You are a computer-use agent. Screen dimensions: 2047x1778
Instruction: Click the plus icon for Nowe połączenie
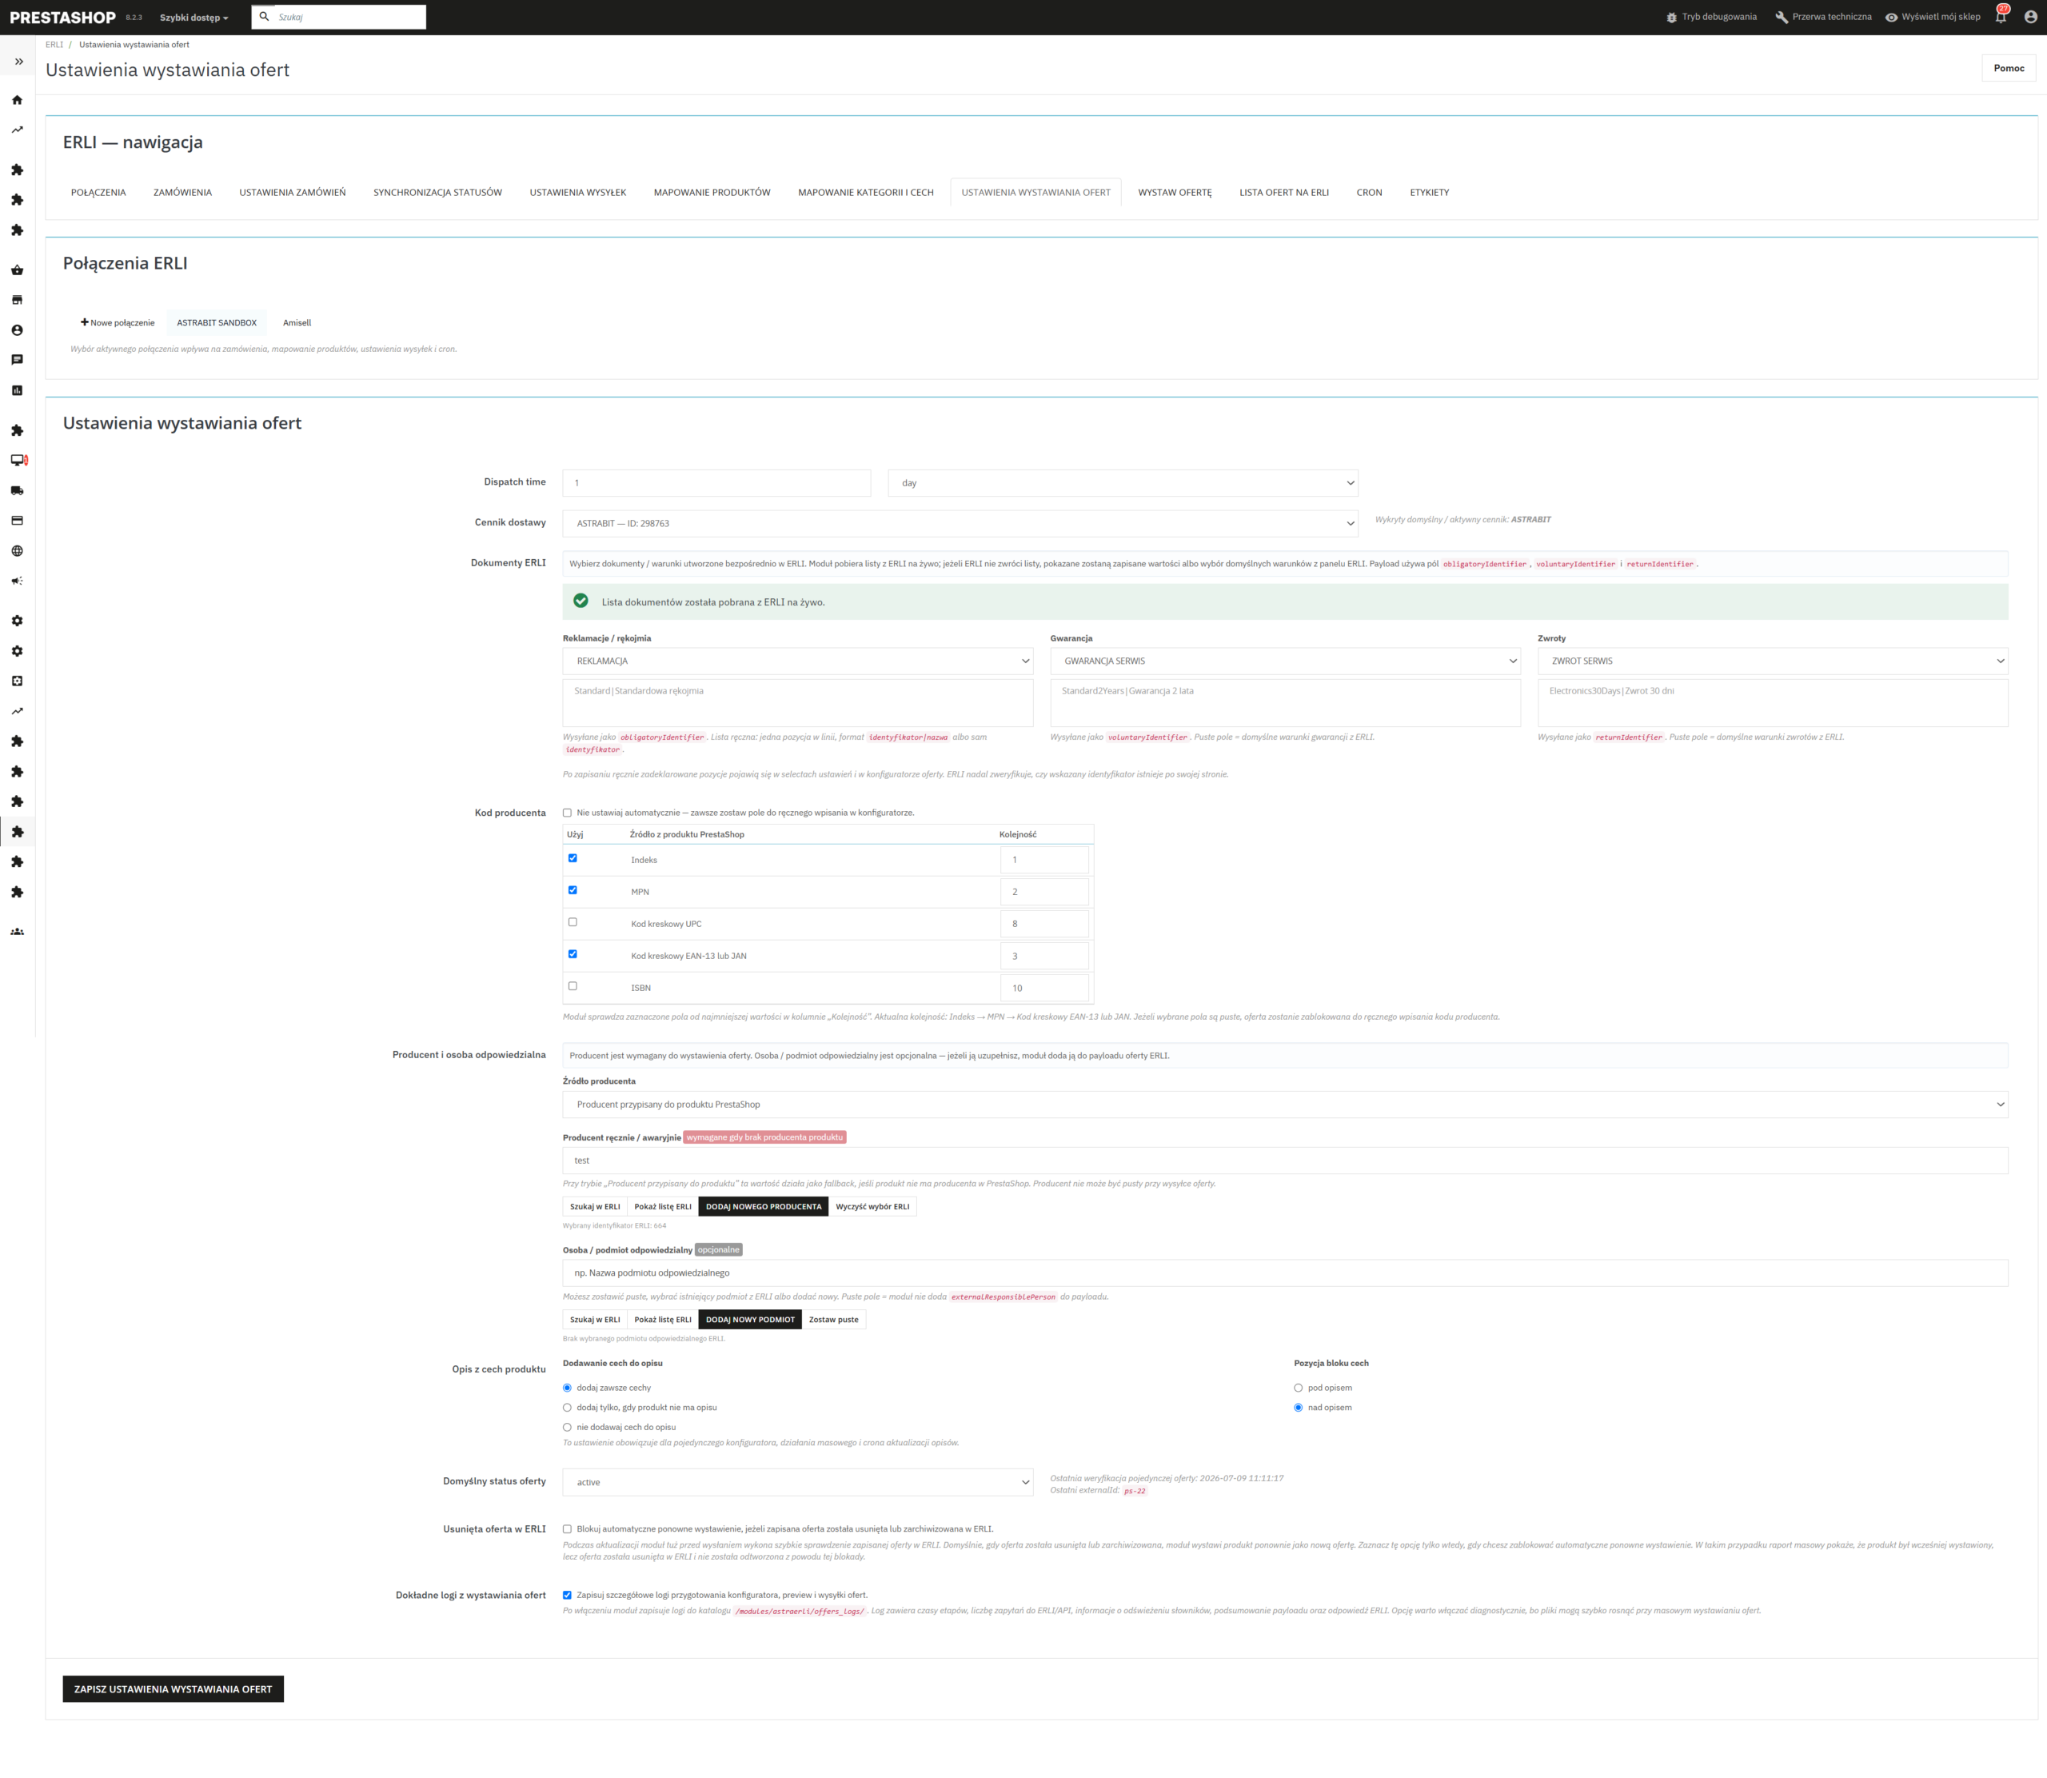point(84,322)
